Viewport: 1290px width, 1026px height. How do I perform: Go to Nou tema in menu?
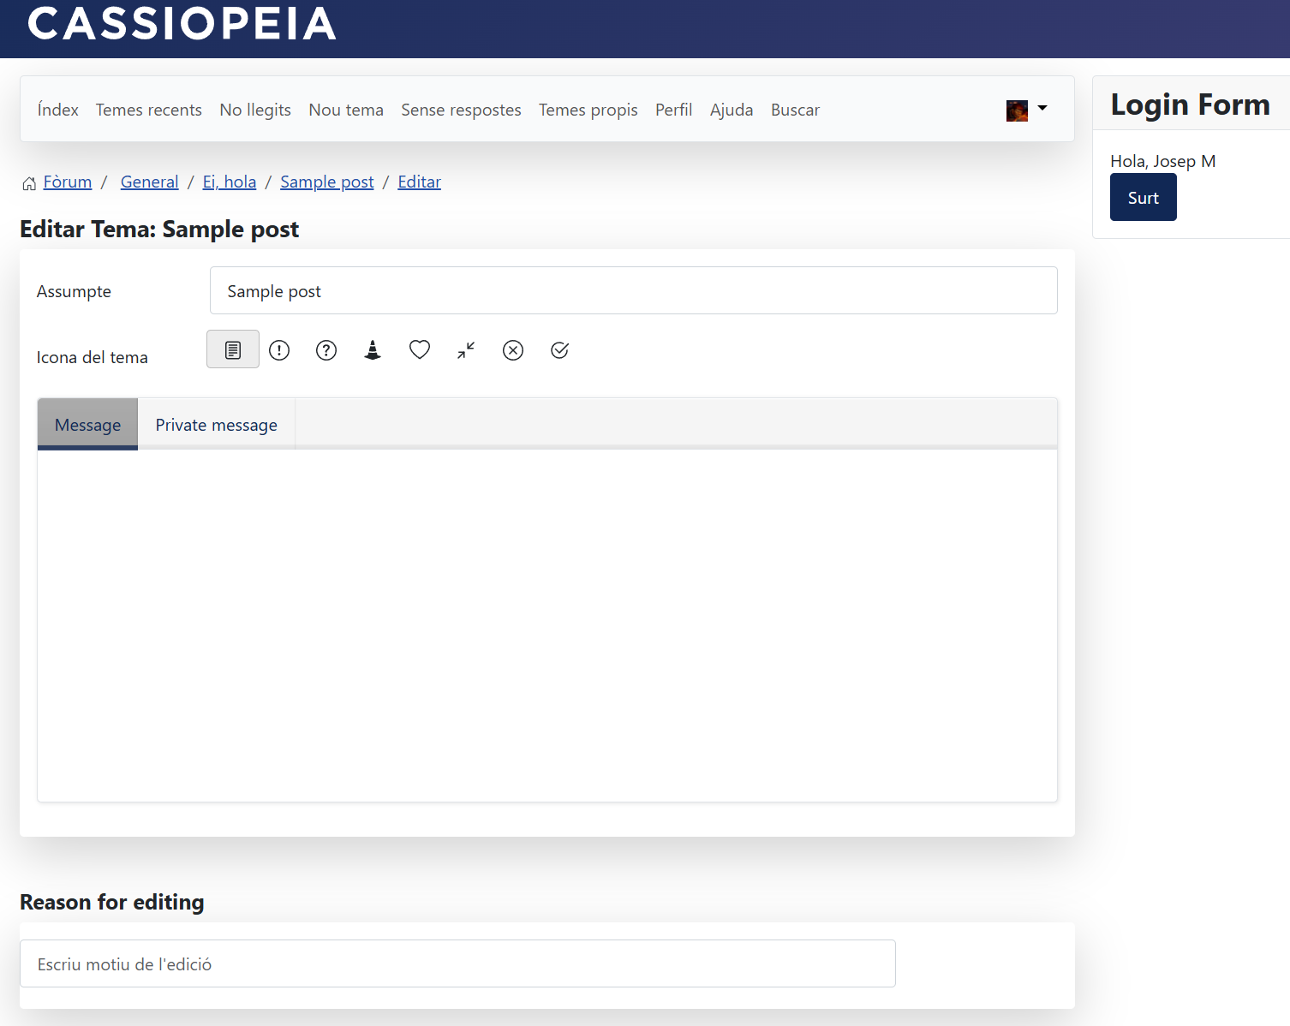pyautogui.click(x=346, y=110)
